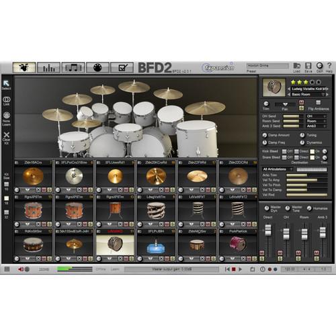Open dropdown arrow under Zldn22DCRd slot
Screen dimensions: 336x336
click(x=233, y=190)
